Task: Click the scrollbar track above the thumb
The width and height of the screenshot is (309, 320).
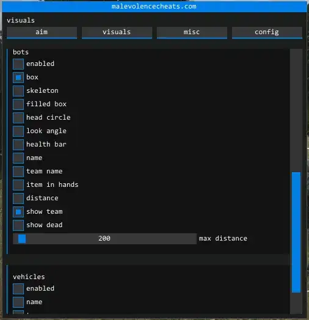Action: 296,110
